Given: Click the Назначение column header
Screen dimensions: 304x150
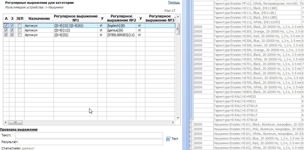Looking at the screenshot, I should 39,19.
